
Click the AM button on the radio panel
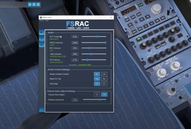tap(147, 17)
